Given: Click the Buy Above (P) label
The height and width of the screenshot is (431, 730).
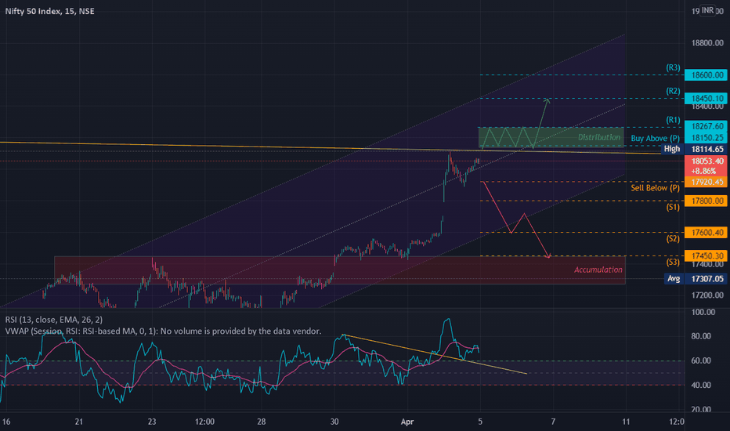Looking at the screenshot, I should (655, 139).
